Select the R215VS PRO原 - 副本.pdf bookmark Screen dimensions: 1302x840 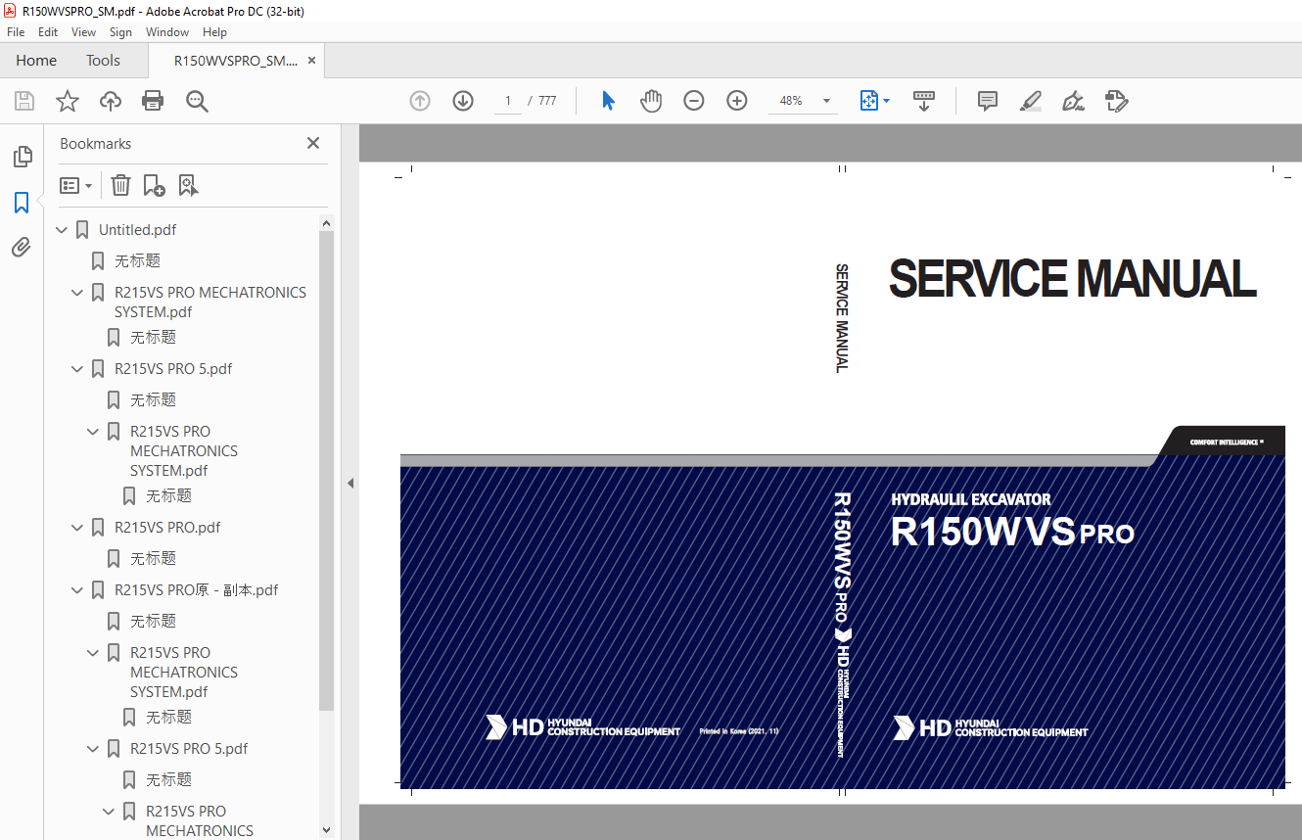196,590
